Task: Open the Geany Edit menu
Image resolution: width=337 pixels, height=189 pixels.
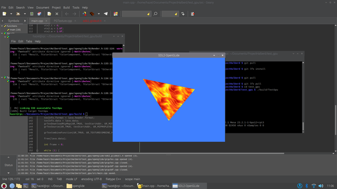Action: (11, 7)
